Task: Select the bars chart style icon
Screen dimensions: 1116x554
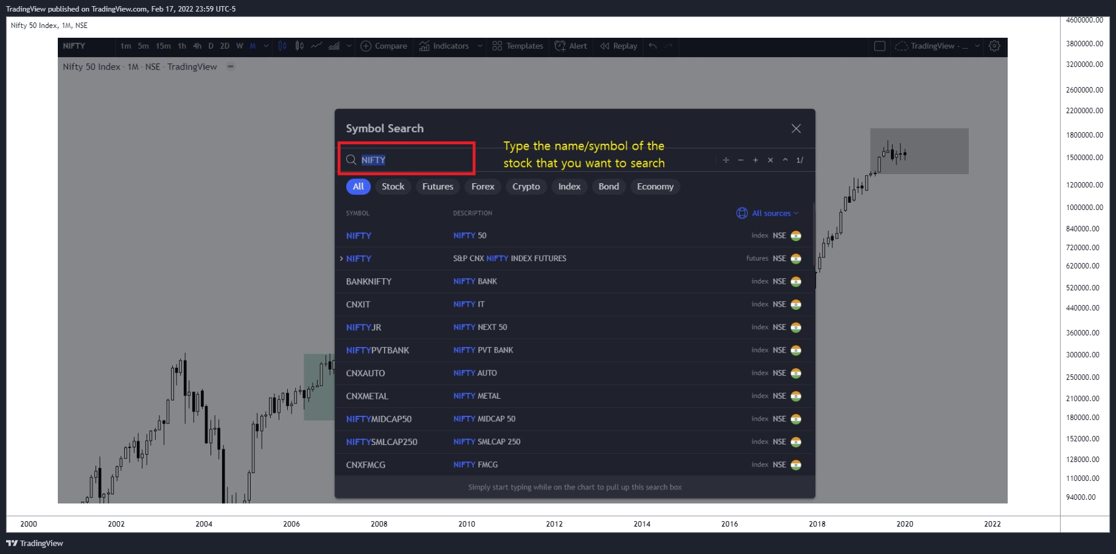Action: click(282, 46)
